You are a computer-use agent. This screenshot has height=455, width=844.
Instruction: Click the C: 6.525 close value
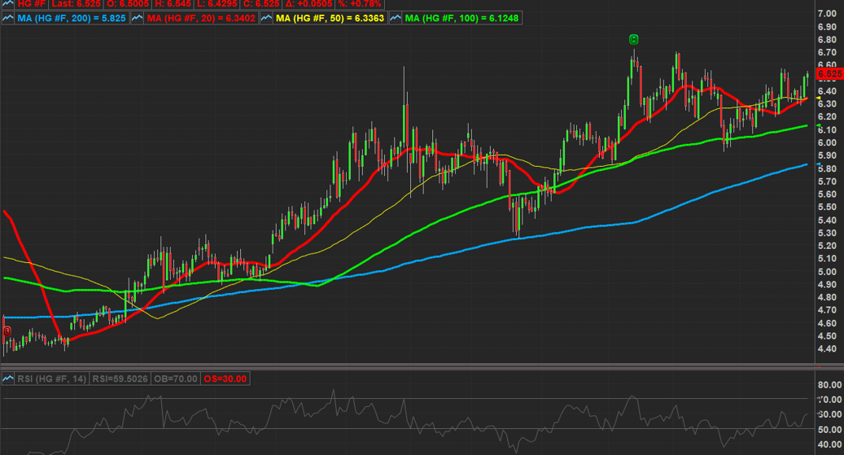(261, 4)
